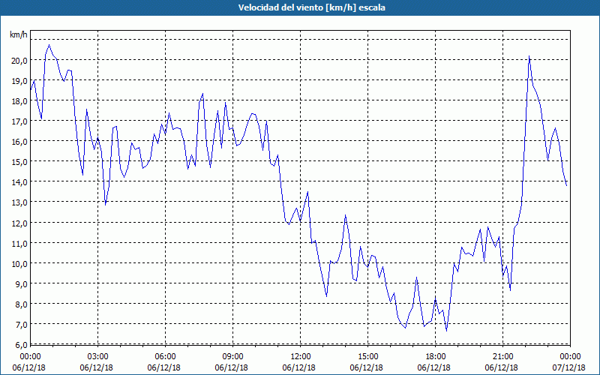Viewport: 600px width, 375px height.
Task: Select the '13,0' y-axis label
Action: pyautogui.click(x=19, y=202)
